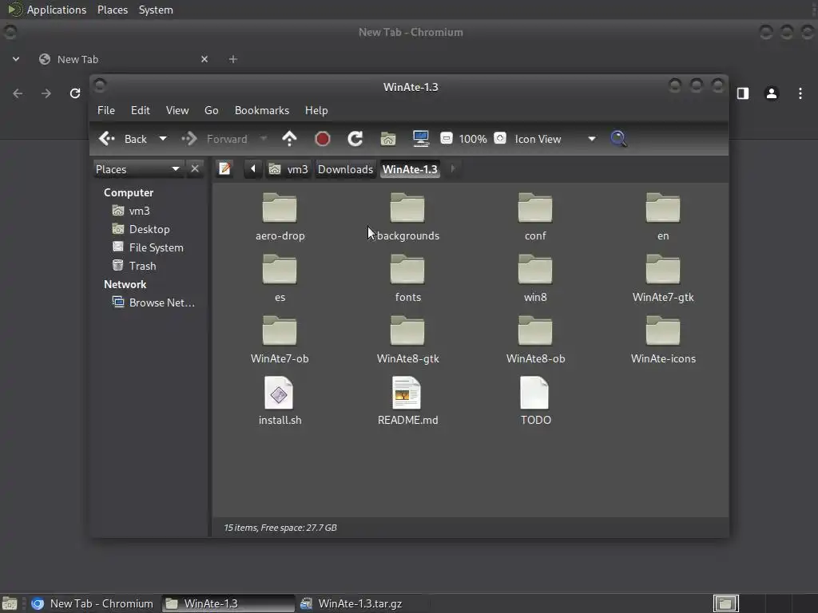Click the Up parent folder arrow icon
The width and height of the screenshot is (818, 613).
point(289,139)
